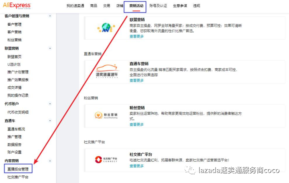This screenshot has width=289, height=183.
Task: Click the 联盟营销 globe icon
Action: pyautogui.click(x=106, y=28)
